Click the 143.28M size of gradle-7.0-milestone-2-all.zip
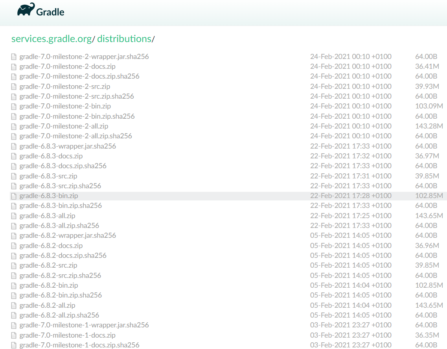The width and height of the screenshot is (447, 349). tap(429, 126)
